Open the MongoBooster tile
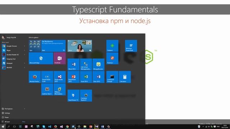Image resolution: width=230 pixels, height=129 pixels. [x=98, y=64]
